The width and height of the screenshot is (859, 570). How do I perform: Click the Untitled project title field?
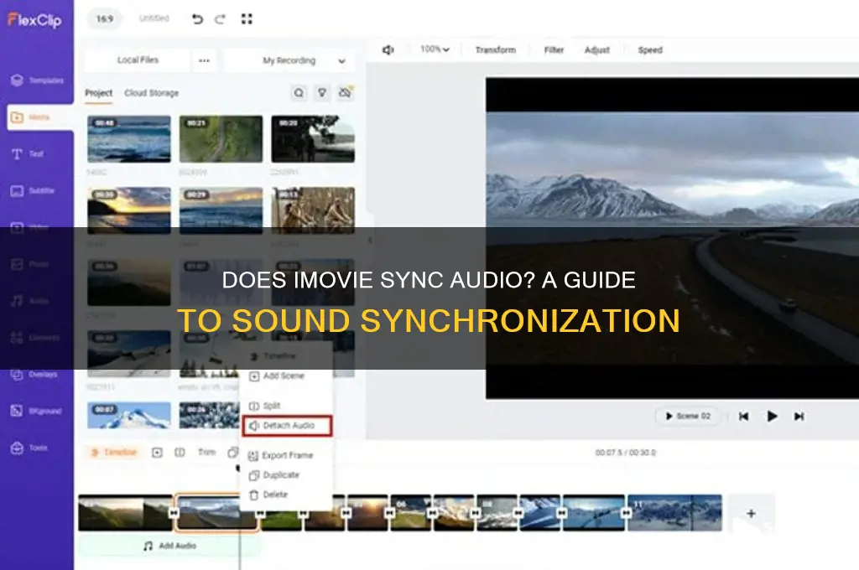(154, 18)
